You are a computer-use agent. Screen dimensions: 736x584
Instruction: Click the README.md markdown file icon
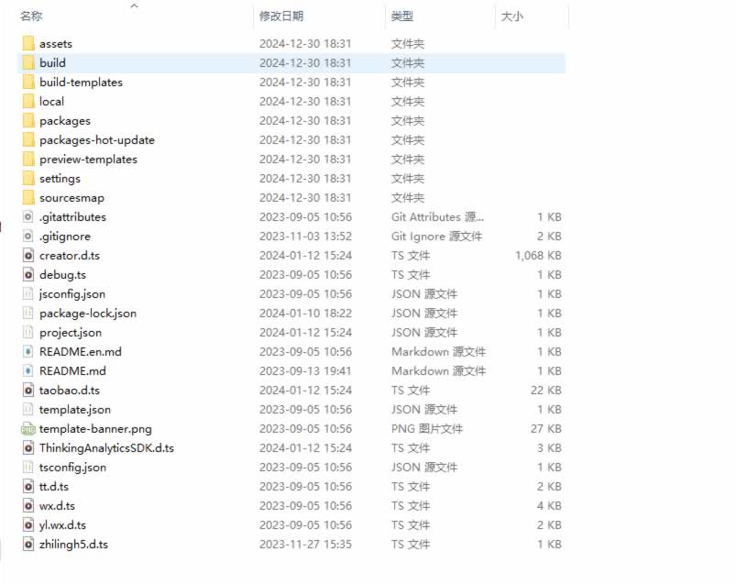(x=27, y=370)
